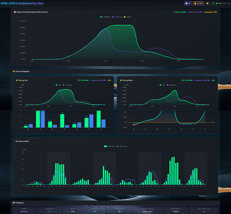The height and width of the screenshot is (214, 231).
Task: Click the Hybrid KI status tile
Action: point(24,211)
